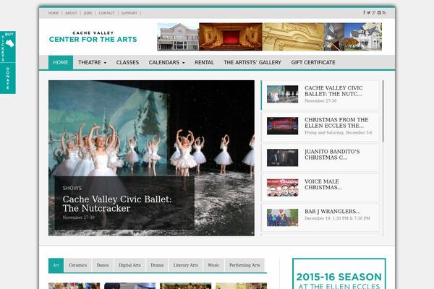Open the Contact link

106,13
